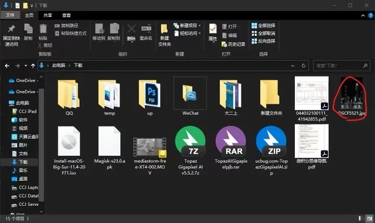Go to 音乐 (Music) in the sidebar
Viewport: 375px width, 223px height.
tap(23, 170)
